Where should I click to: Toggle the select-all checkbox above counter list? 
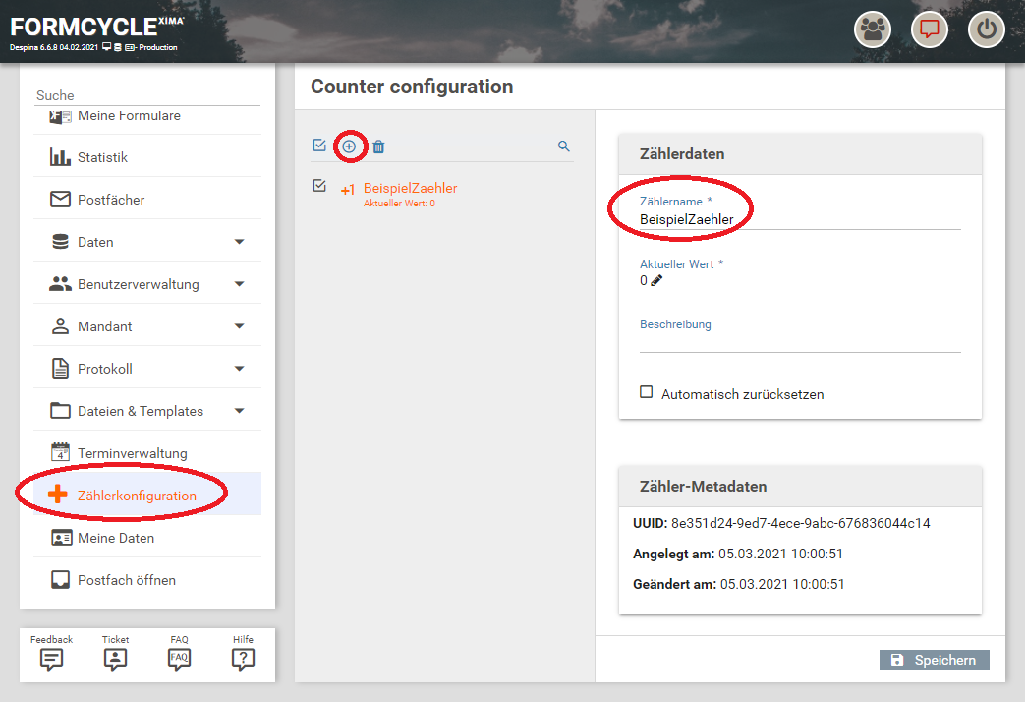319,146
